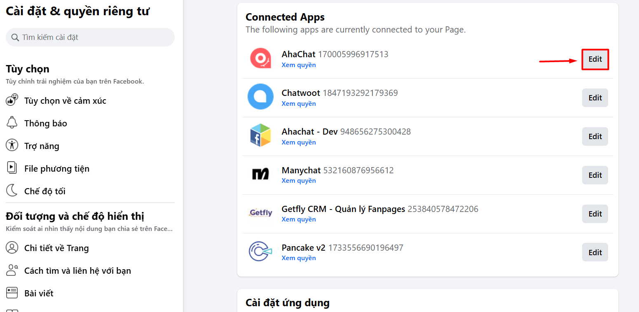
Task: Edit the Ahachat - Dev connected app
Action: tap(595, 136)
